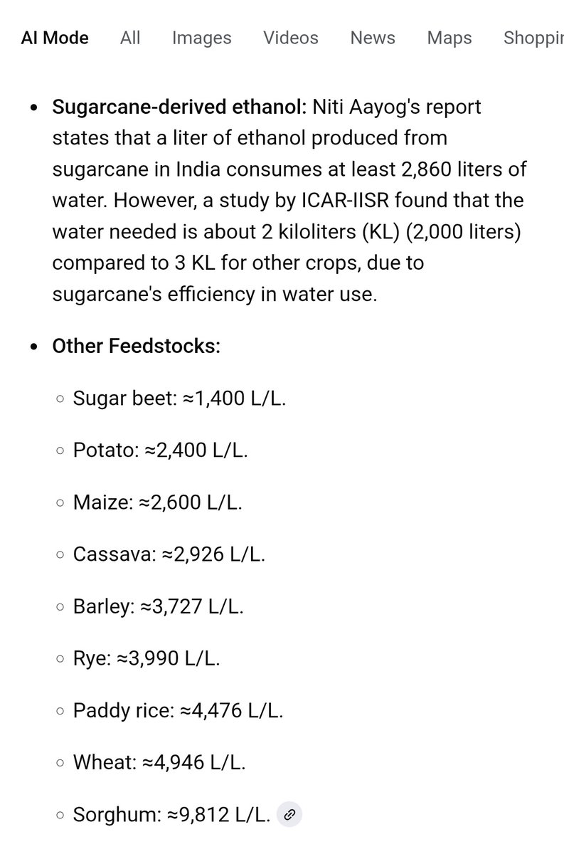Screen dimensions: 564x854
Task: Click the Wheat ≈4,946 L/L entry
Action: [x=159, y=762]
